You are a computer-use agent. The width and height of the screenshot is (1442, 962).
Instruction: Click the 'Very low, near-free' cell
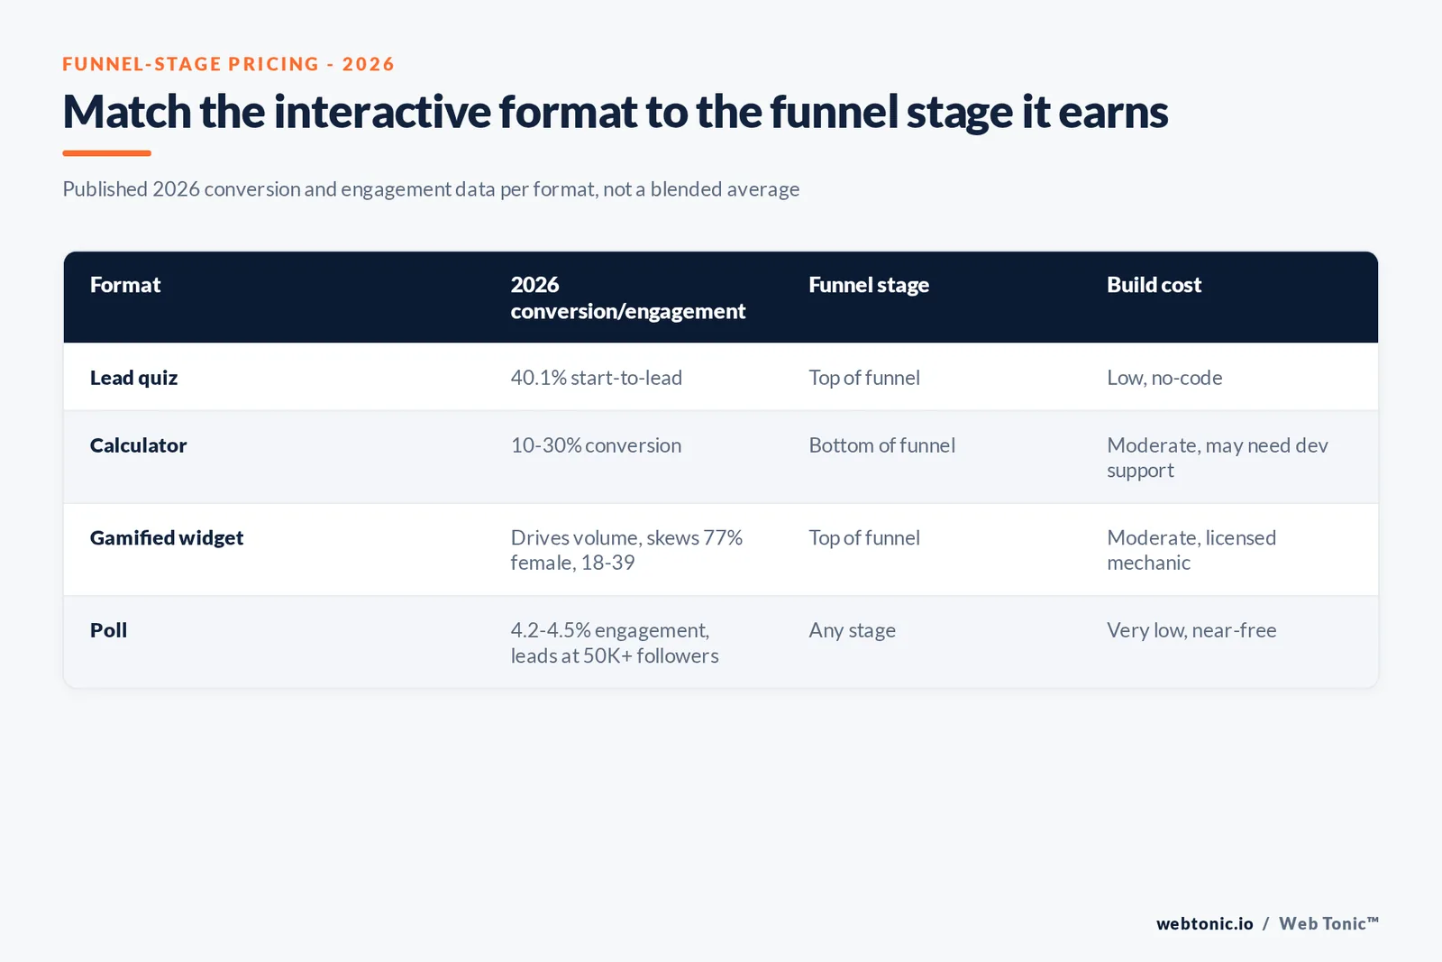pyautogui.click(x=1191, y=630)
